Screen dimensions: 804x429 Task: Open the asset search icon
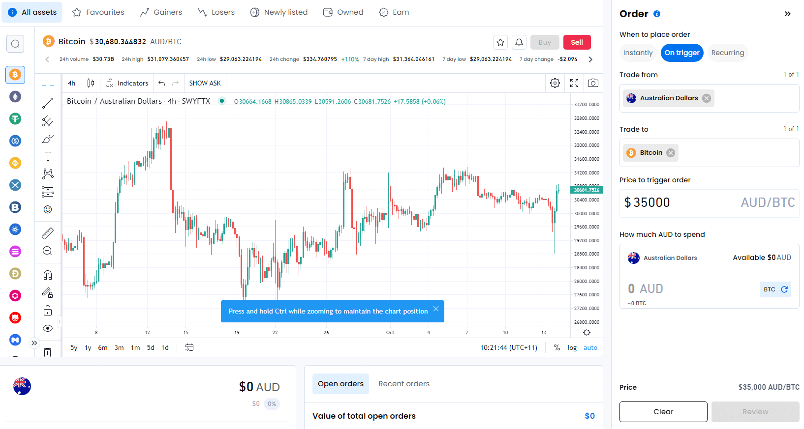pyautogui.click(x=15, y=44)
